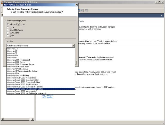Image resolution: width=165 pixels, height=125 pixels.
Task: Pick Windows XP Home Edition
Action: click(41, 67)
